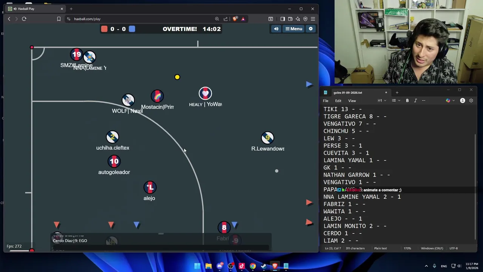Open the Copilot icon in Notepad

(448, 101)
